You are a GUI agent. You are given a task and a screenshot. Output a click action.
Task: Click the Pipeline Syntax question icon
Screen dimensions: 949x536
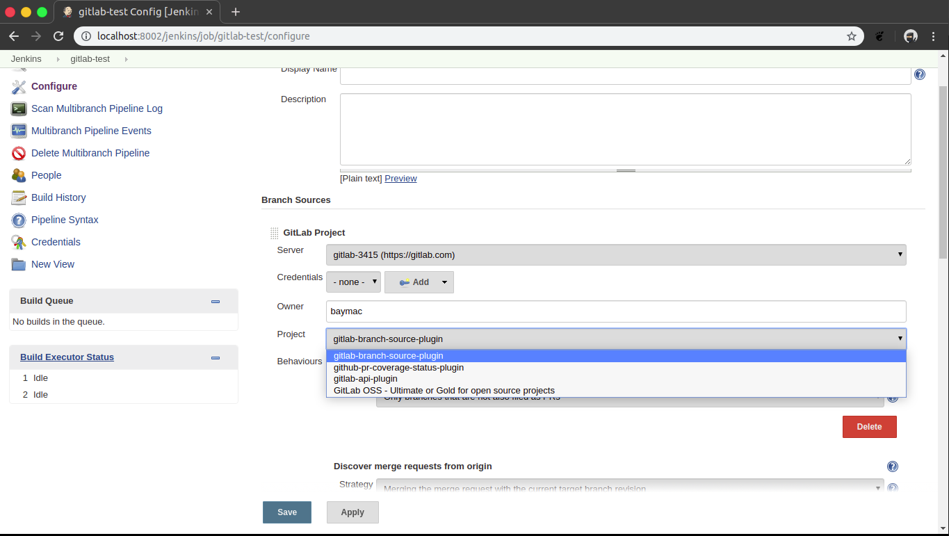pyautogui.click(x=19, y=220)
